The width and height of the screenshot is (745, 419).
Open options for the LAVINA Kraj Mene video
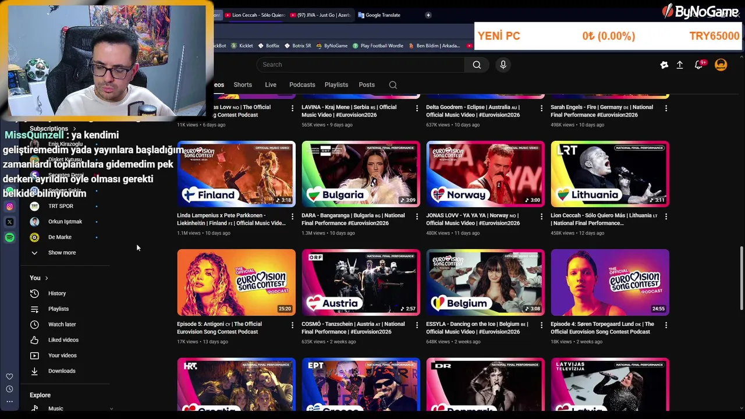click(x=417, y=108)
